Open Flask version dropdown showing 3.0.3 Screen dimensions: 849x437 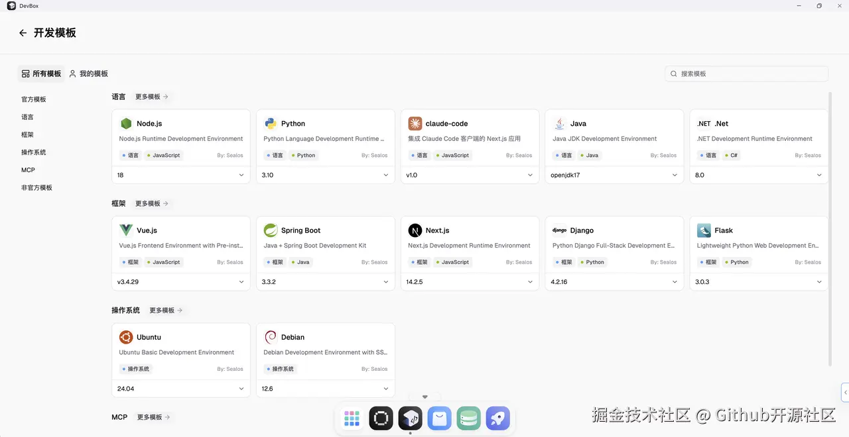(x=759, y=282)
